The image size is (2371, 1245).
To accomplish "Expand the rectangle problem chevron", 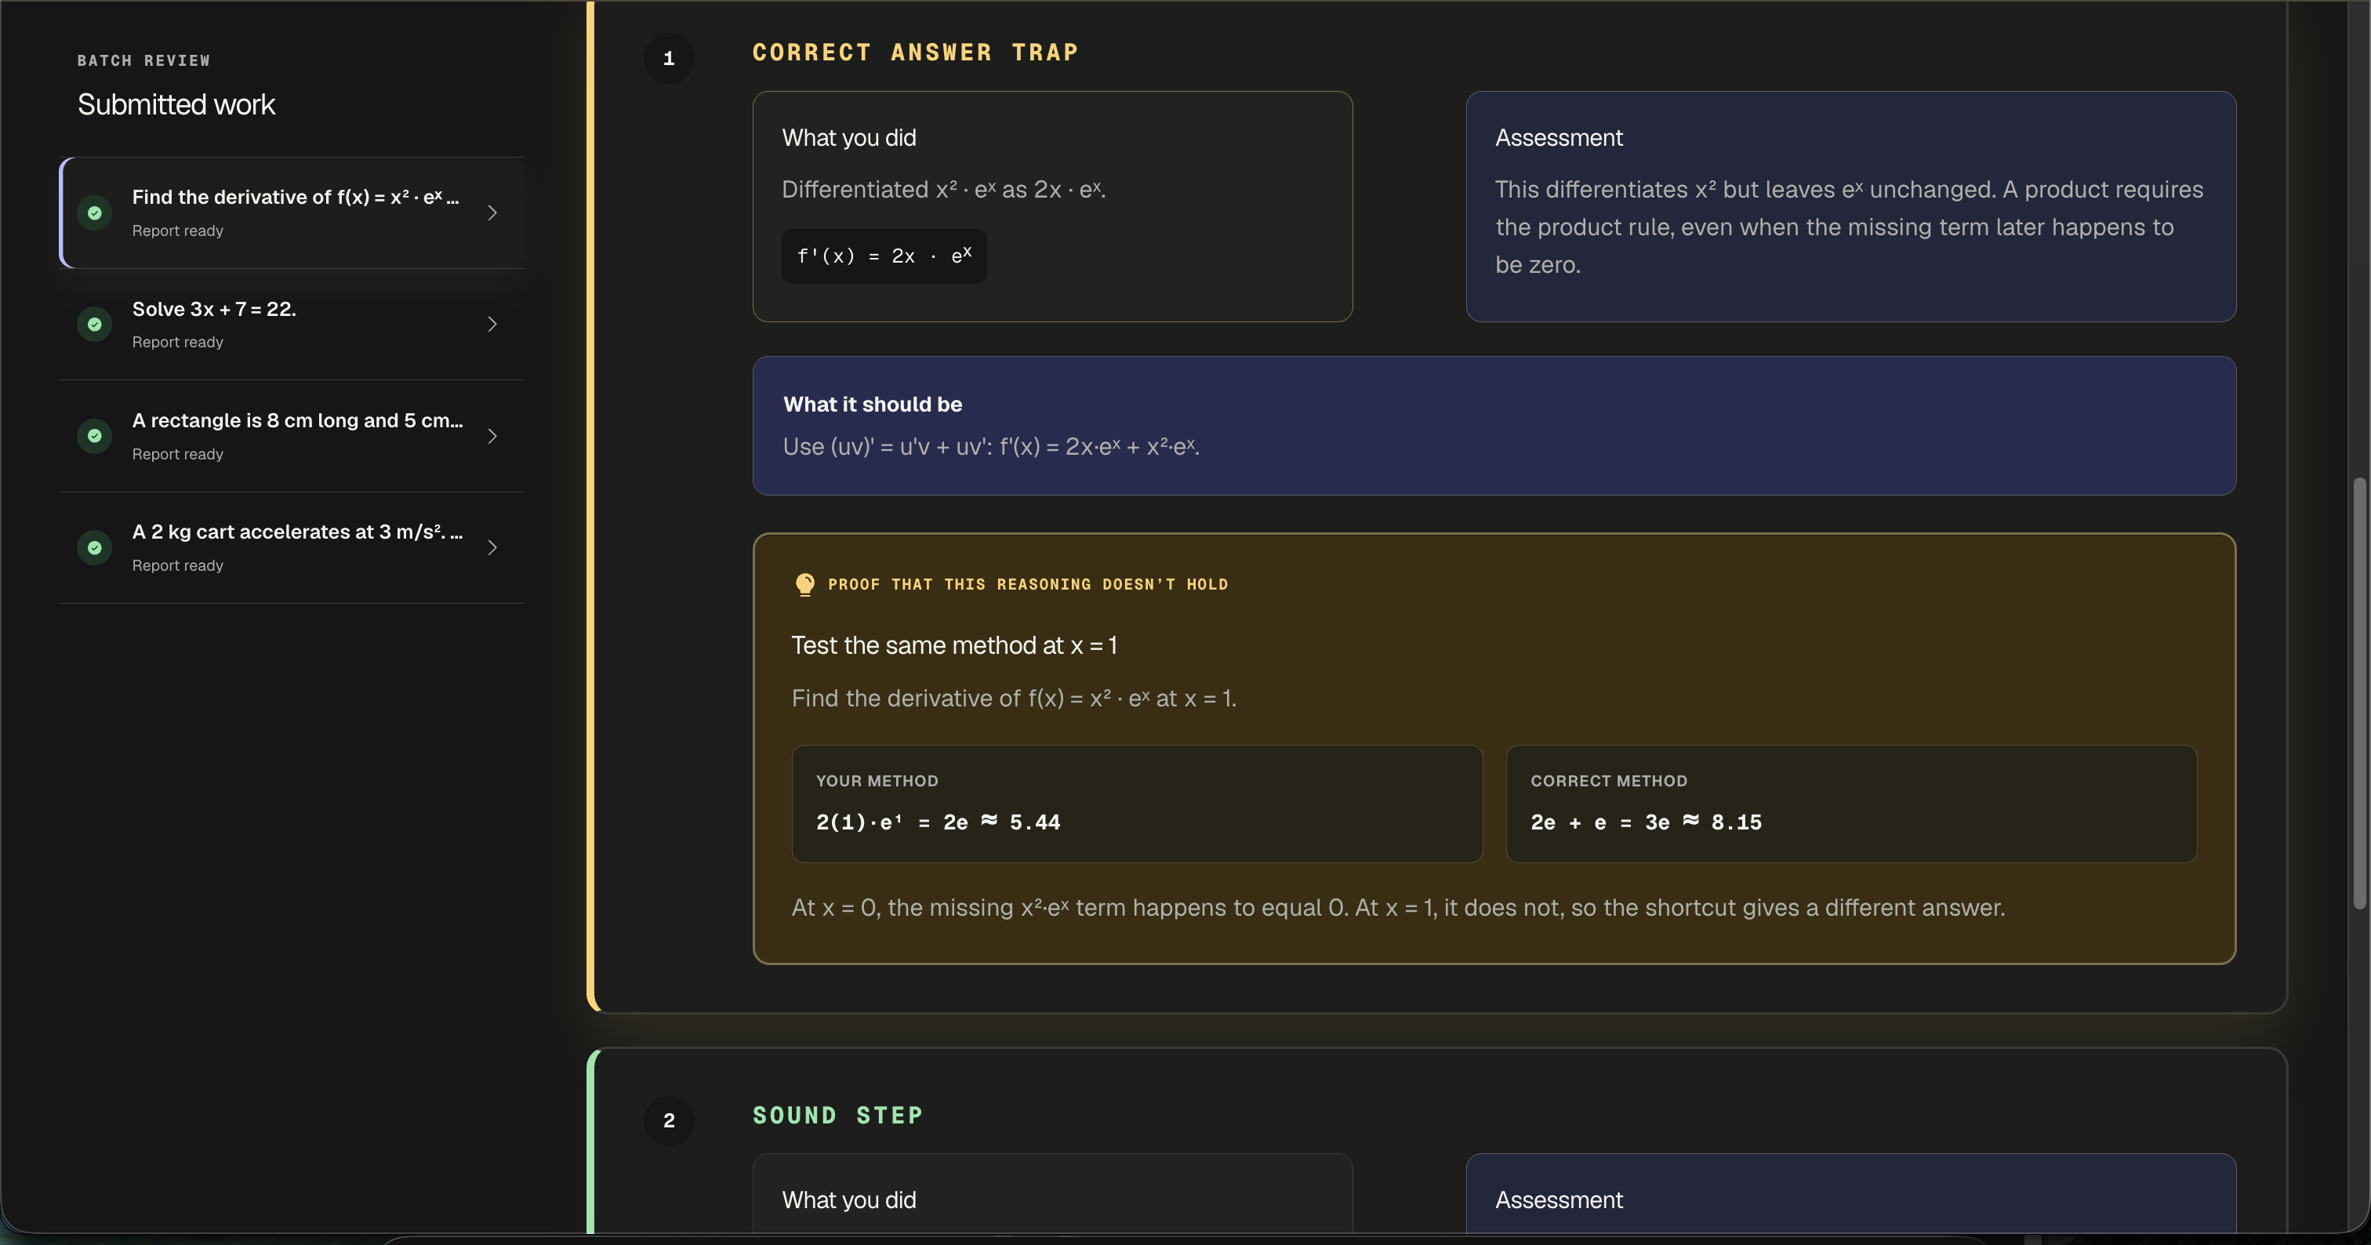I will [x=492, y=436].
